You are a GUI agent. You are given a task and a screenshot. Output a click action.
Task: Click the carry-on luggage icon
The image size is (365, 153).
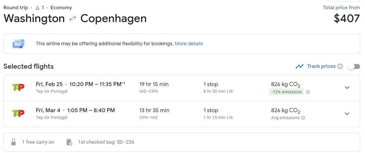(13, 142)
